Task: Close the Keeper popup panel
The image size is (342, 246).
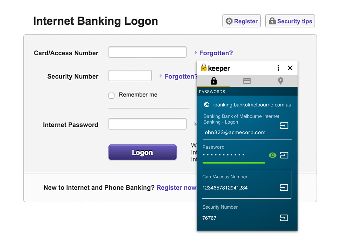Action: (x=290, y=68)
